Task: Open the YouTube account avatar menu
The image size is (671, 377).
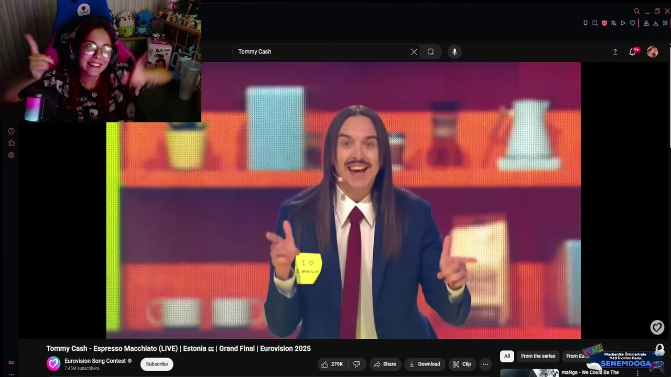Action: pyautogui.click(x=653, y=52)
